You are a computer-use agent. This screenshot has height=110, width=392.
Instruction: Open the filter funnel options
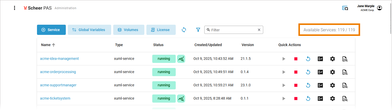click(198, 30)
